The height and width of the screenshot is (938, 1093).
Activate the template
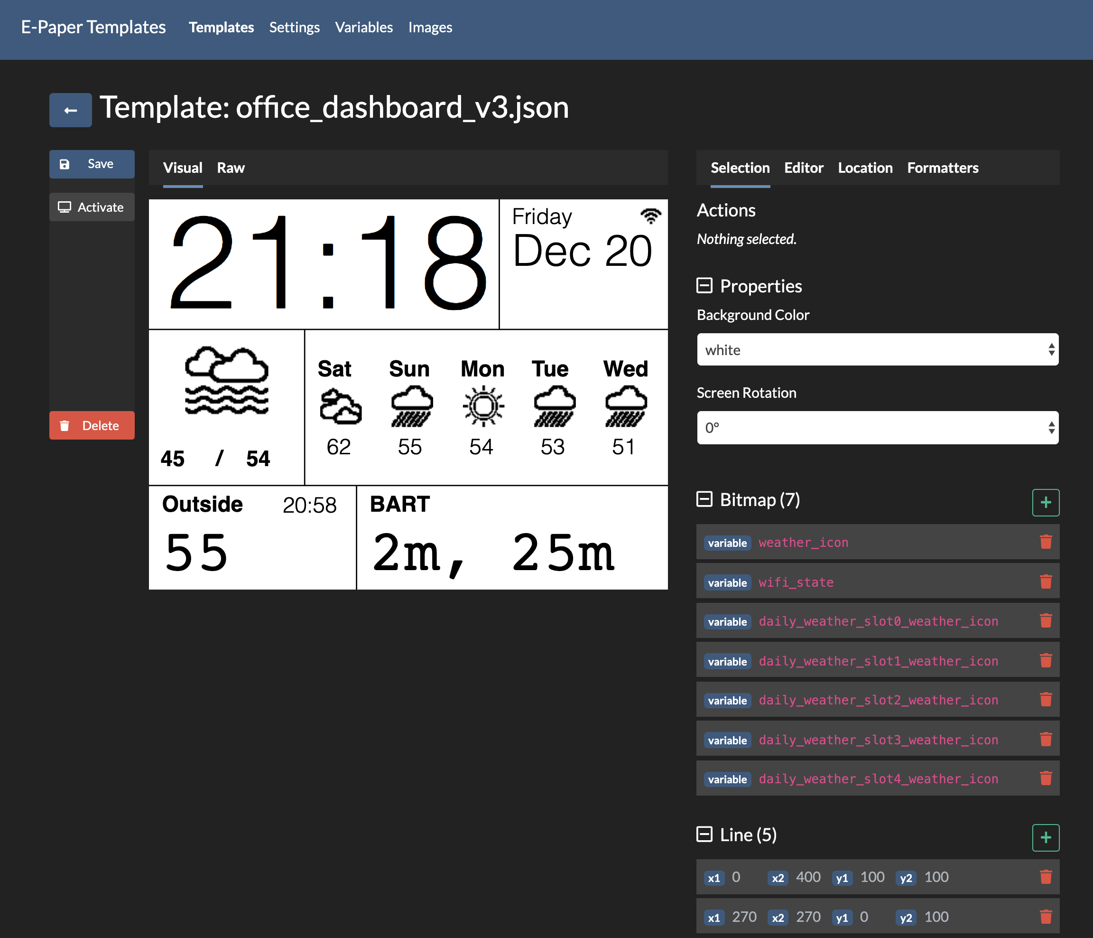(x=92, y=207)
